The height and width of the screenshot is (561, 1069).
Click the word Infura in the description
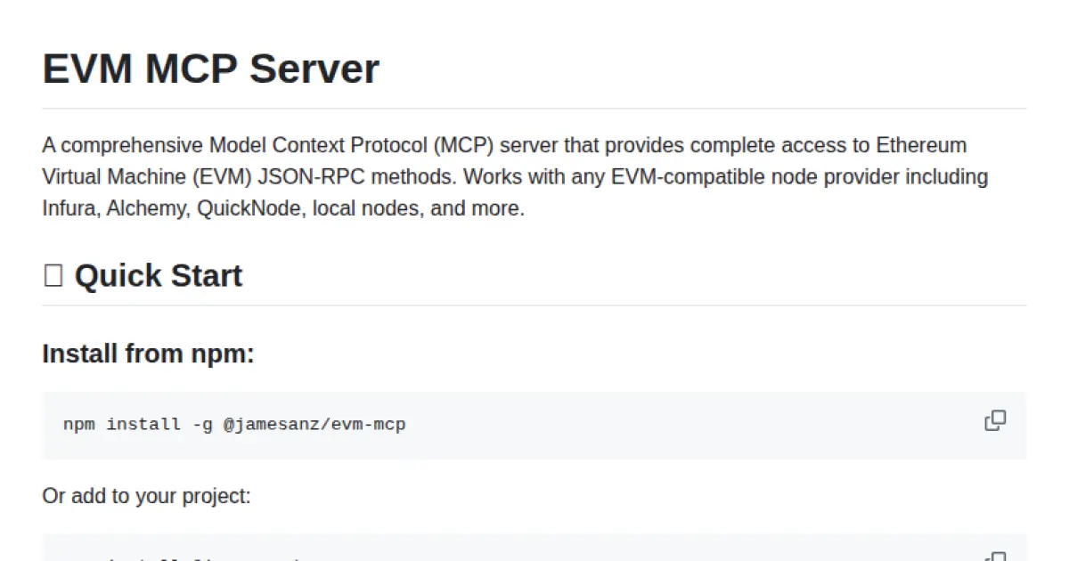(x=68, y=208)
